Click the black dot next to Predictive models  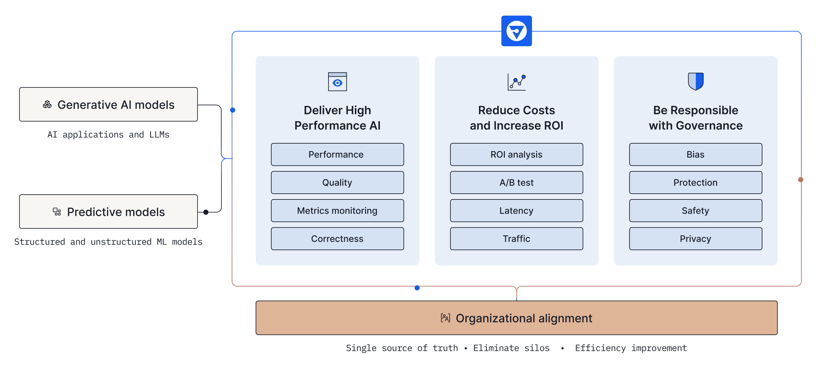pyautogui.click(x=206, y=212)
